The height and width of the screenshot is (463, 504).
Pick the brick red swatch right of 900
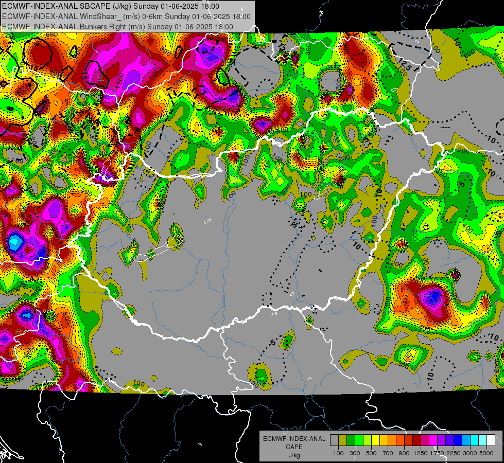coord(409,440)
